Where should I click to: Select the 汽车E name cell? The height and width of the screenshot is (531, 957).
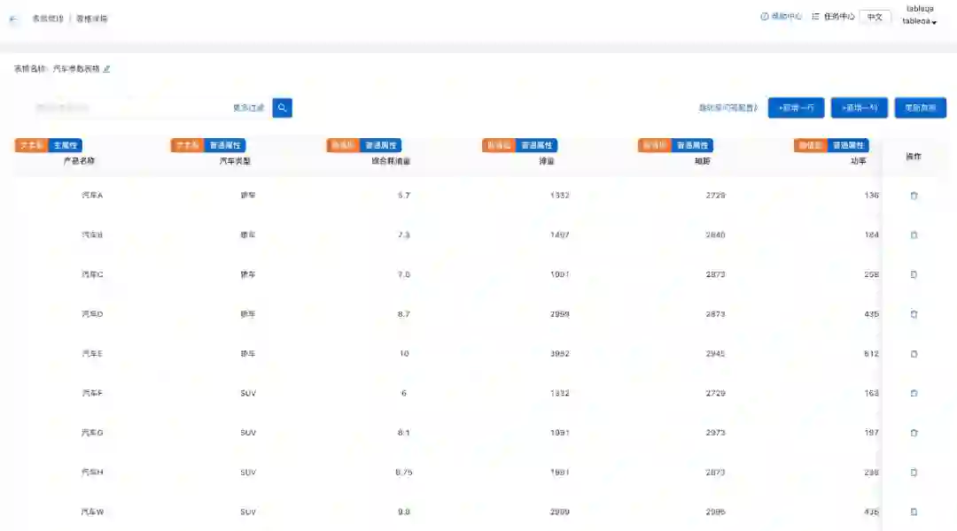click(x=92, y=354)
